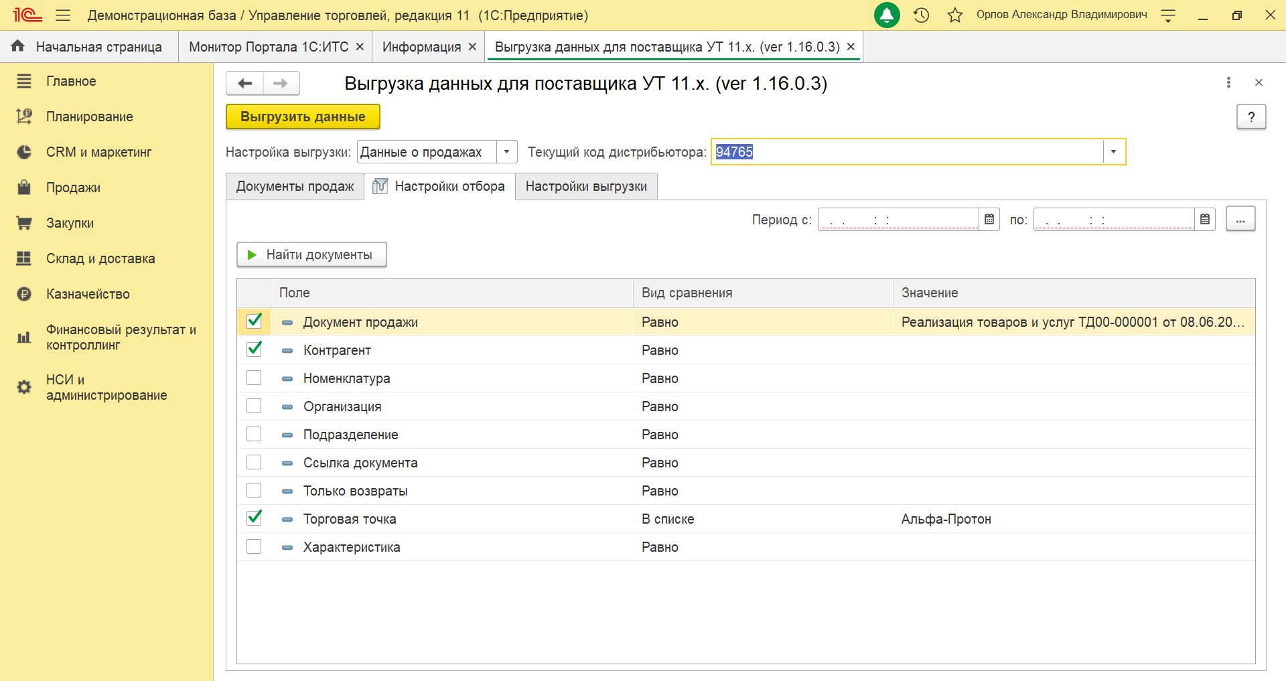Uncheck Документ продажи filter checkbox
The width and height of the screenshot is (1286, 681).
click(x=254, y=321)
